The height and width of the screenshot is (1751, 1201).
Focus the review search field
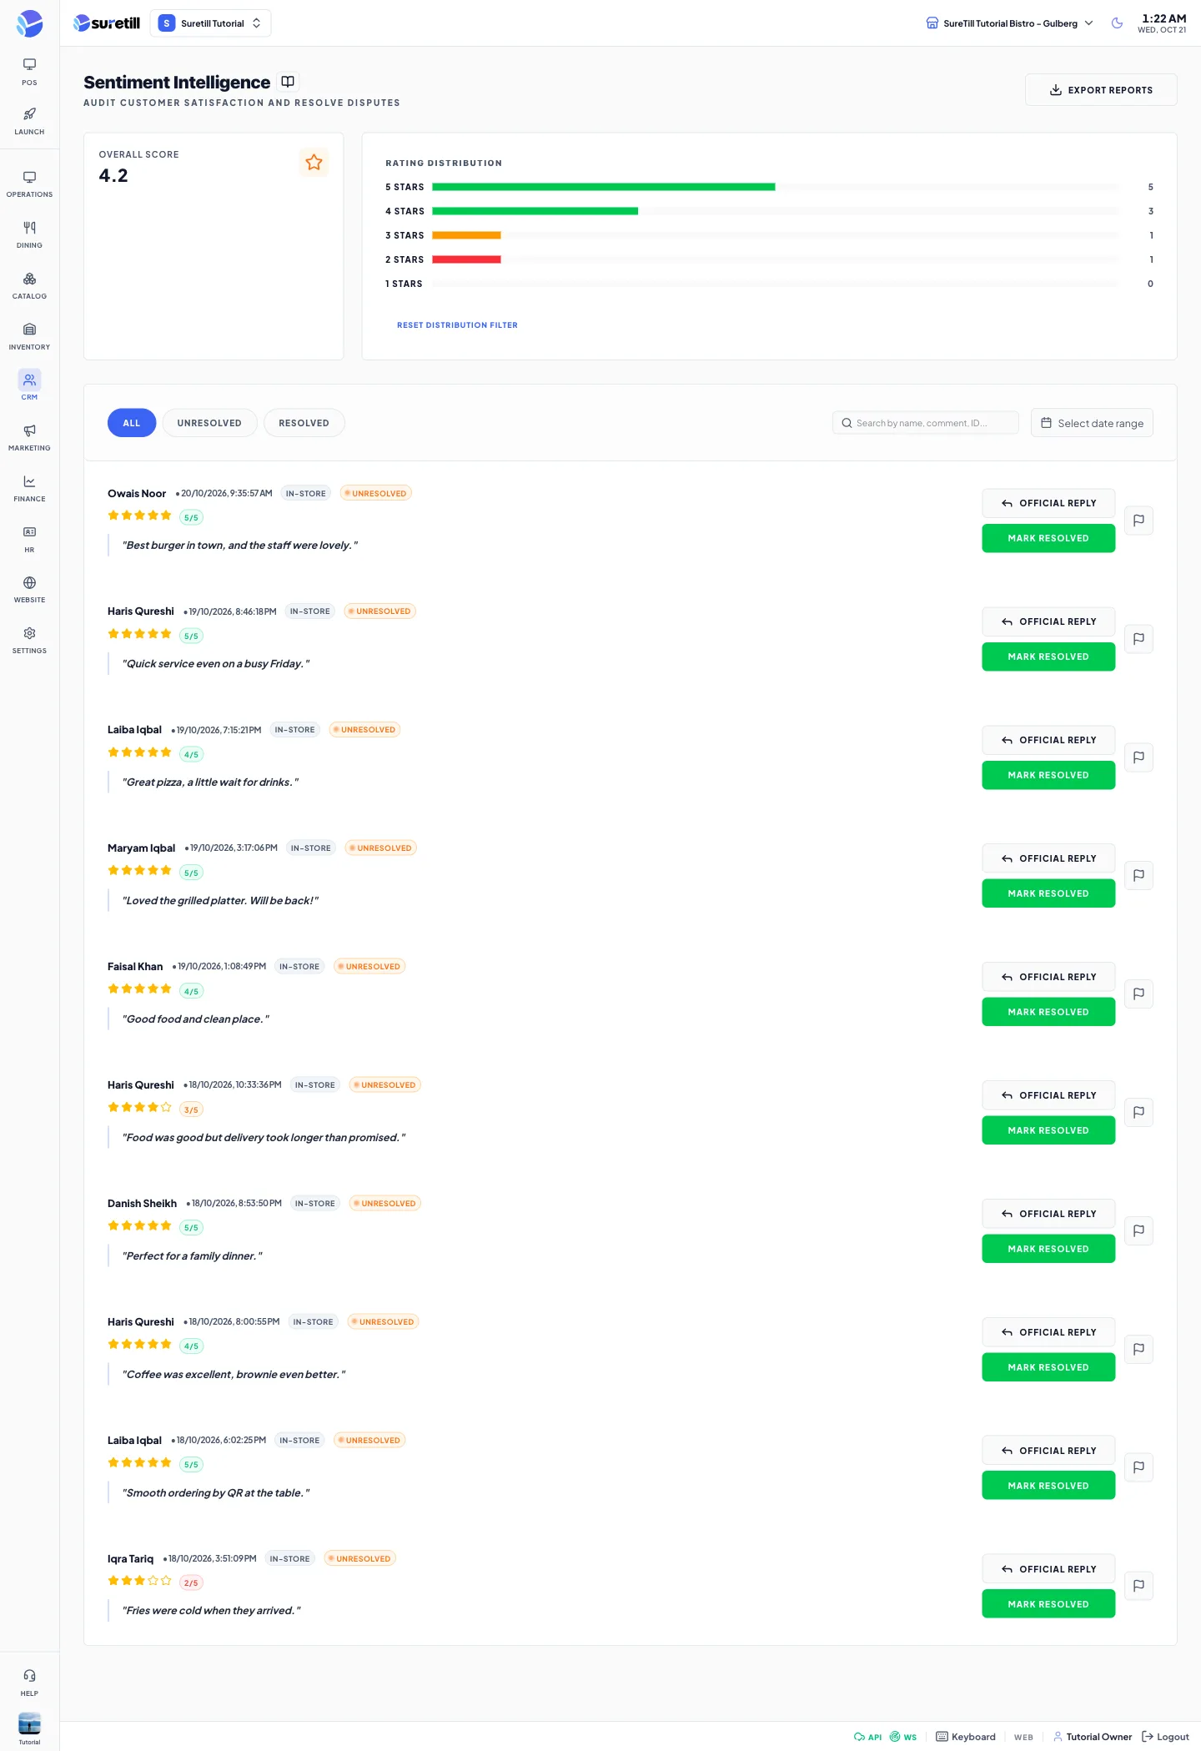pyautogui.click(x=926, y=423)
